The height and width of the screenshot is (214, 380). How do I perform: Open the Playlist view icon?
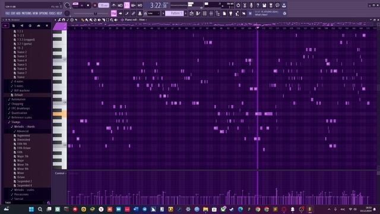191,13
